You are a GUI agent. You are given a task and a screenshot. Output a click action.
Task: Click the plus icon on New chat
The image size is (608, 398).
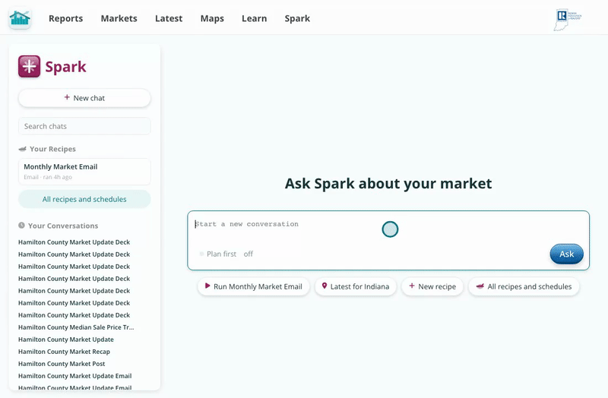(x=67, y=97)
